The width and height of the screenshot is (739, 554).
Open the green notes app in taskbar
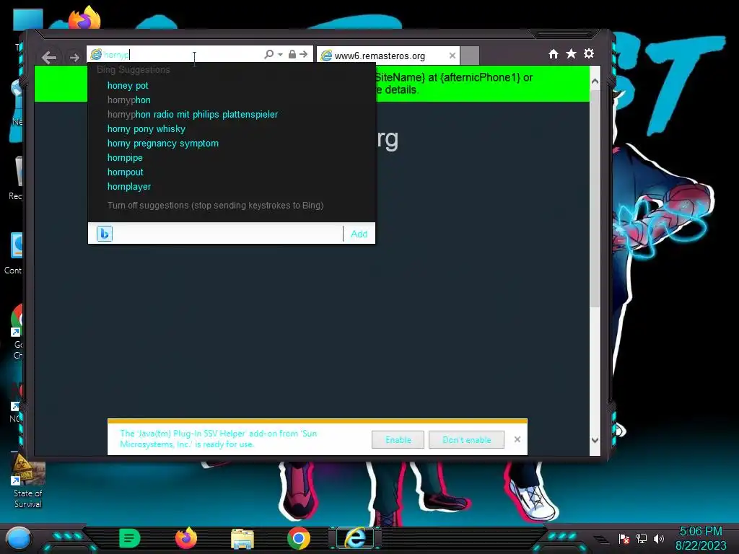pos(130,538)
